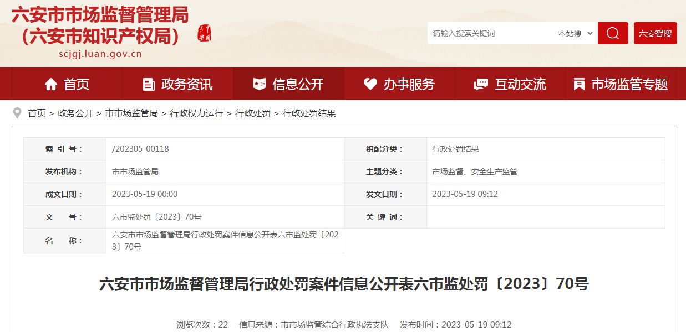
Task: Click the red seal emblem beside the site title
Action: point(205,33)
